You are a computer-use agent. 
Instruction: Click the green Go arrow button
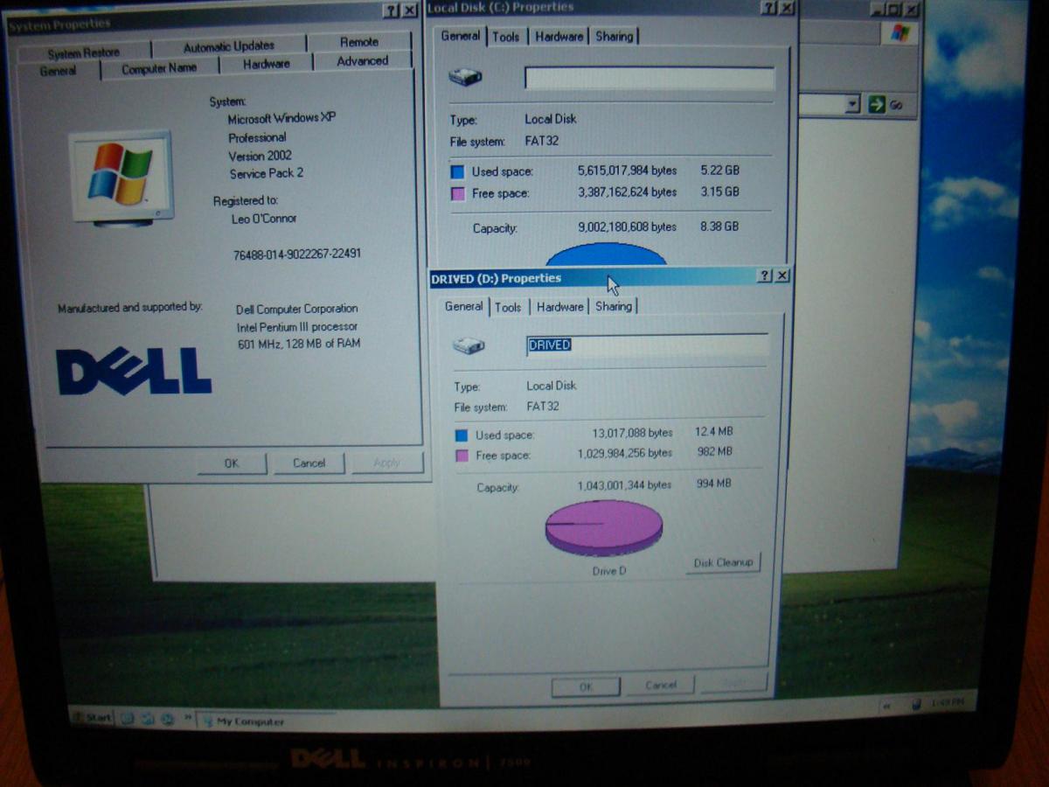(x=876, y=105)
